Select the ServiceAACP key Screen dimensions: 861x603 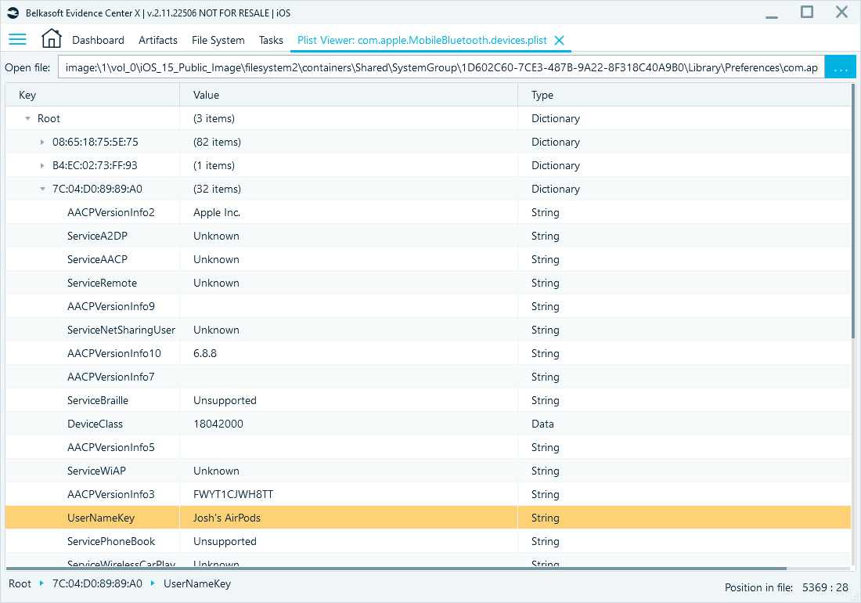[97, 260]
